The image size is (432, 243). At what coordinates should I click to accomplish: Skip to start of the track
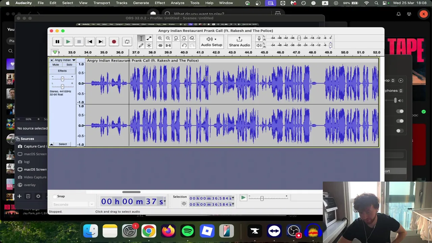coord(90,42)
